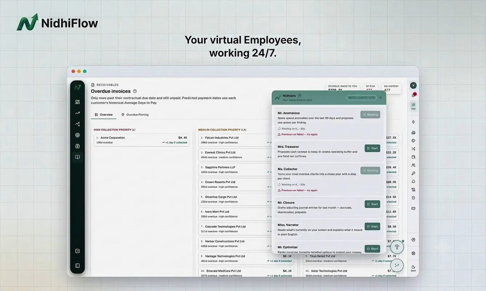Open the alerts bell icon in right rail
486x291 pixels.
pos(413,182)
